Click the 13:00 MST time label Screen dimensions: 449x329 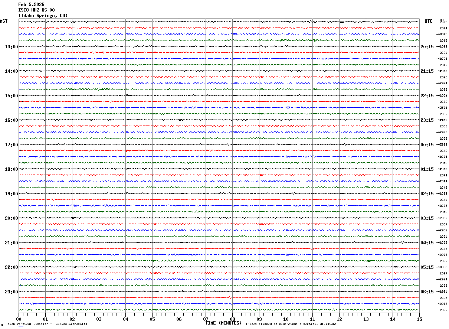[11, 47]
